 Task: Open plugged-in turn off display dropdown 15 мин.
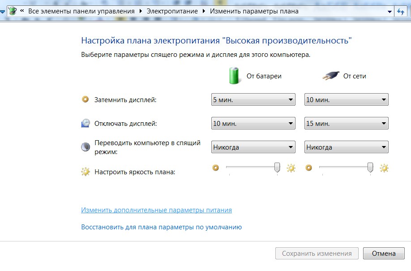coord(346,123)
